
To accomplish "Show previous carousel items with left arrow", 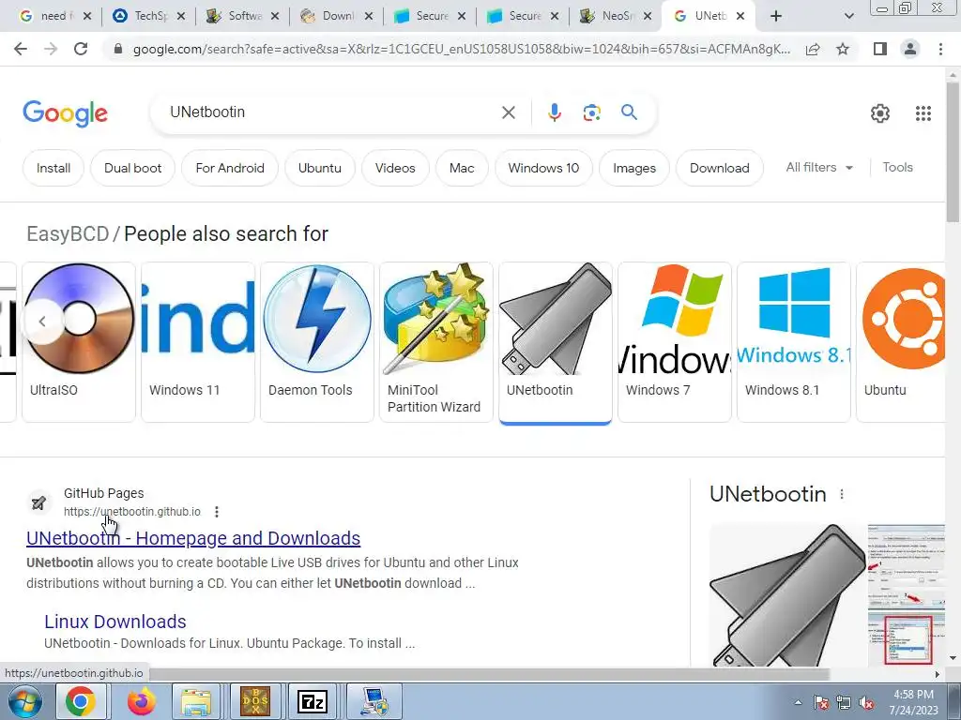I will click(42, 321).
